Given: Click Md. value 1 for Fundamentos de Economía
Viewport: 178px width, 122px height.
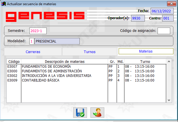Looking at the screenshot, I should tap(118, 67).
